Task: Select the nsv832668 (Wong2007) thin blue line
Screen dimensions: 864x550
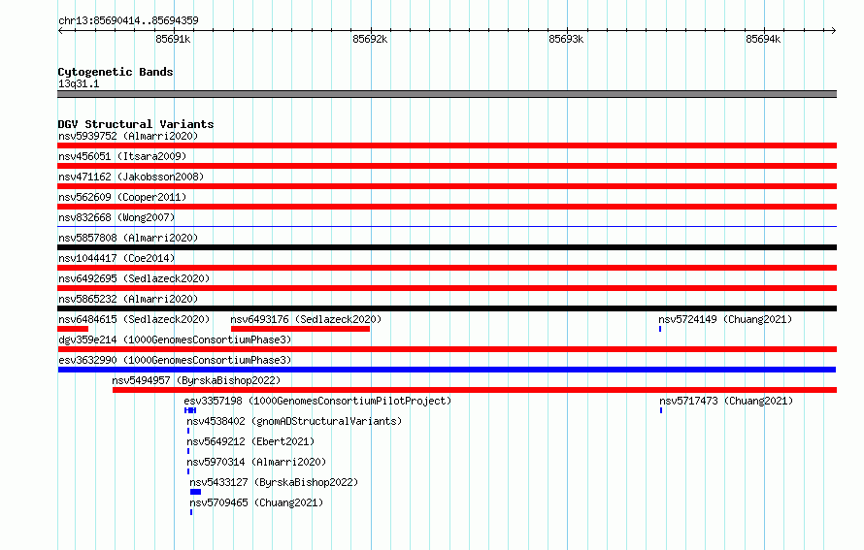Action: (447, 226)
